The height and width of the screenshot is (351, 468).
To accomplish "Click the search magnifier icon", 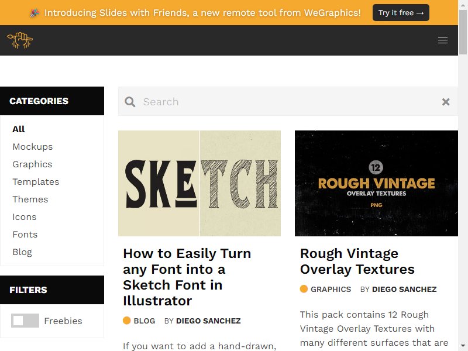I will pyautogui.click(x=130, y=102).
